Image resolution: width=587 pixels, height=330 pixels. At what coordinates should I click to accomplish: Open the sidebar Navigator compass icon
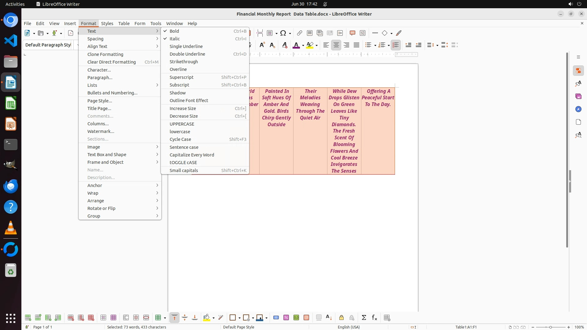point(578,109)
